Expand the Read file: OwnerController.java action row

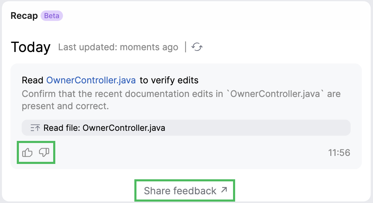click(x=186, y=128)
